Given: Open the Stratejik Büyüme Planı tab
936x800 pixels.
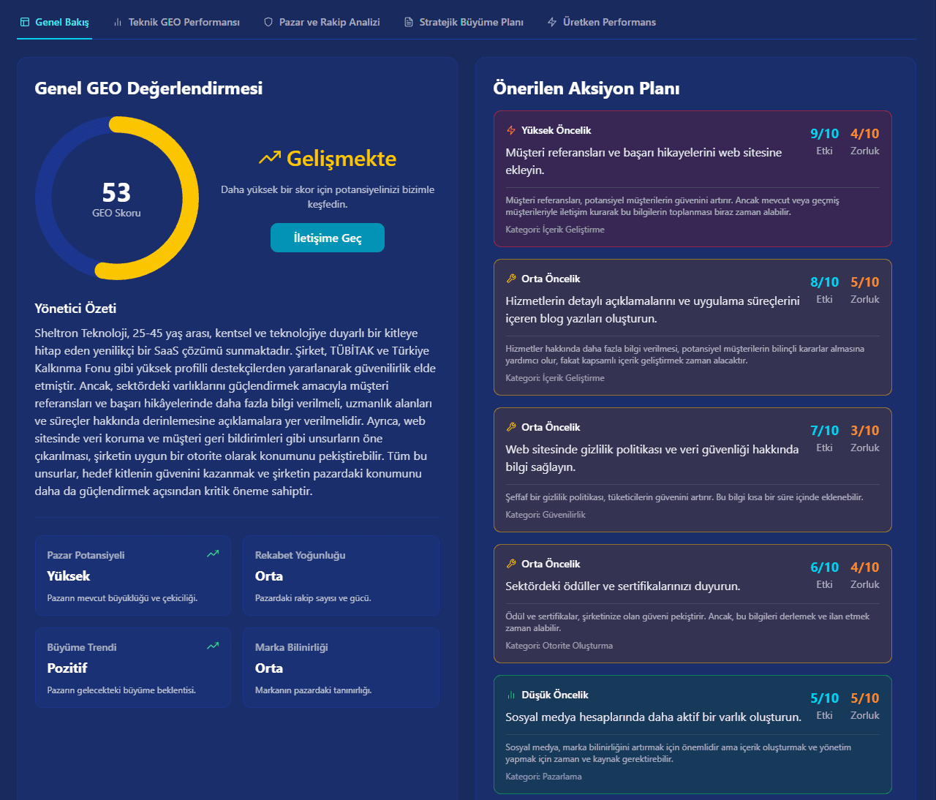Looking at the screenshot, I should pos(464,22).
